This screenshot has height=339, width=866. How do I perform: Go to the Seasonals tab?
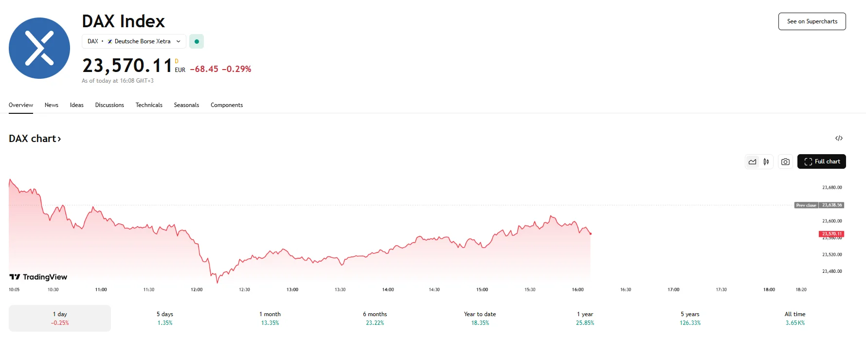click(186, 105)
